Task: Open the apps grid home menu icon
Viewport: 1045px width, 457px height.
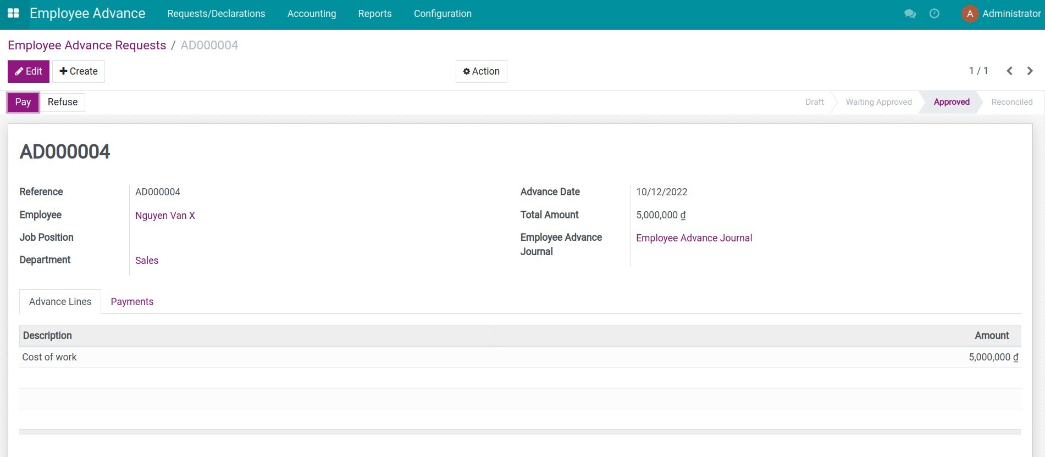Action: [13, 13]
